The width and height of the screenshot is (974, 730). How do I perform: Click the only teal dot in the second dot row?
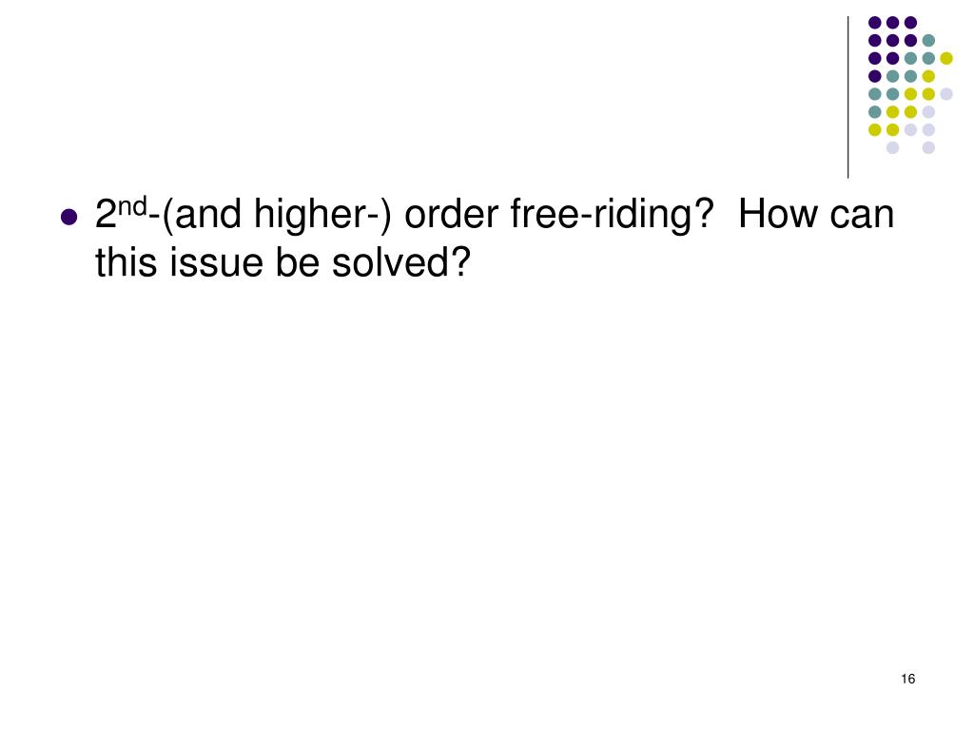click(928, 40)
